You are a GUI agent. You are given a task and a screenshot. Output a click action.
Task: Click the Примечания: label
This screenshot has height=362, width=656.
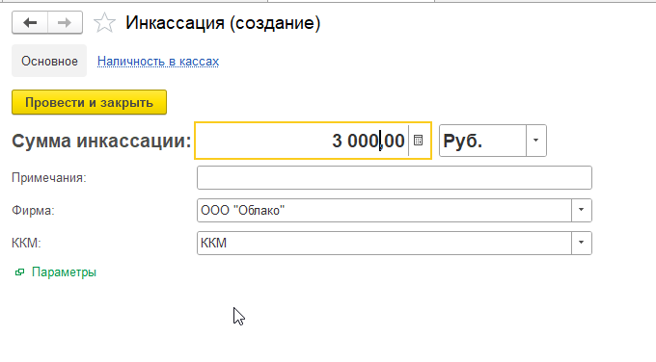[x=49, y=177]
